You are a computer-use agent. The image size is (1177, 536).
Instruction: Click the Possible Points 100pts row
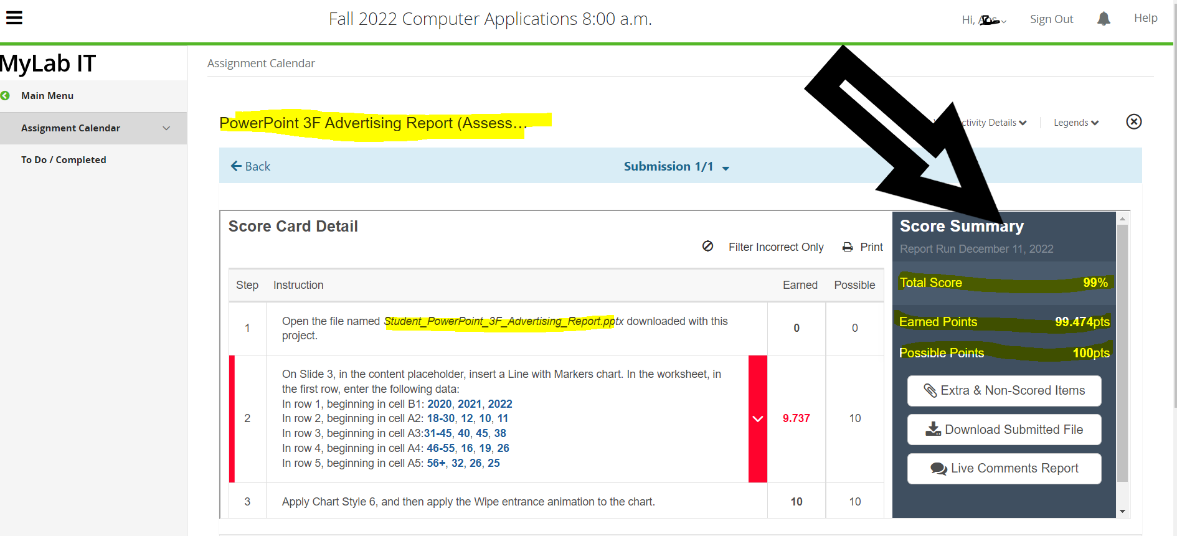coord(1004,353)
